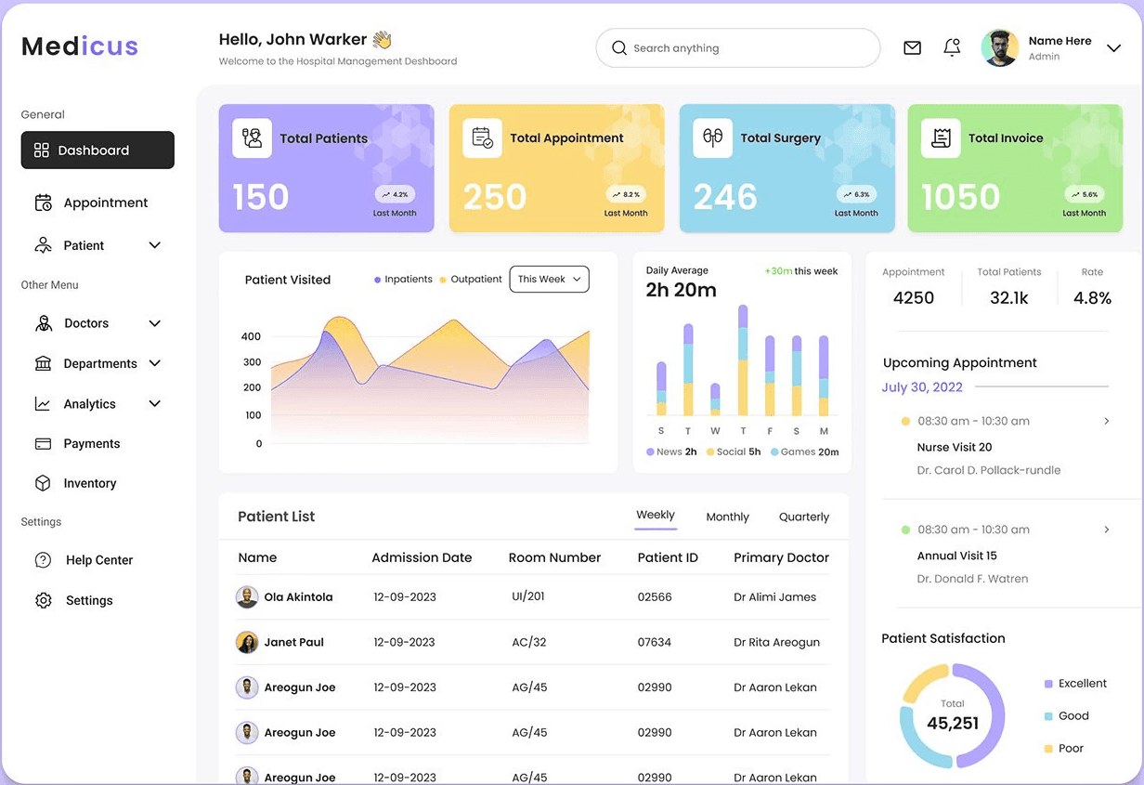Open the Dashboard icon in the sidebar

click(x=44, y=150)
